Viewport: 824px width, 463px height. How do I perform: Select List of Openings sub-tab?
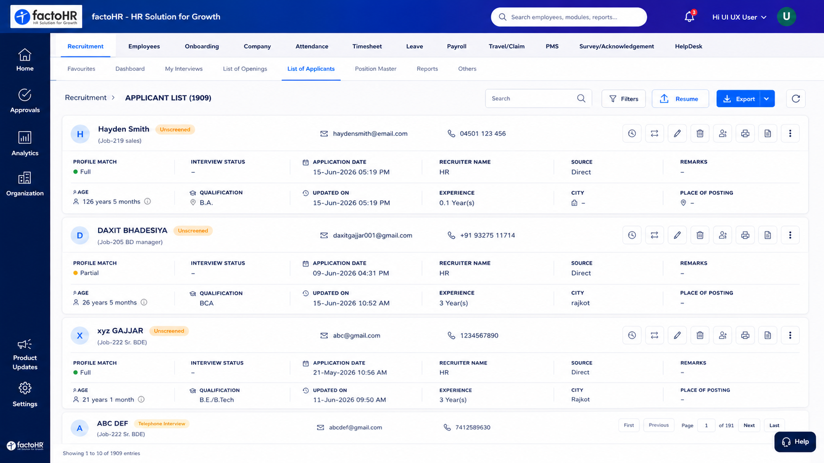245,69
